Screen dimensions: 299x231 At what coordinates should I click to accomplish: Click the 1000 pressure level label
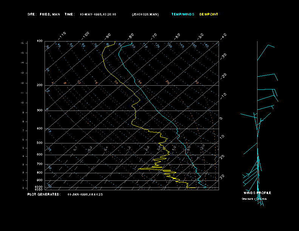tap(39, 187)
